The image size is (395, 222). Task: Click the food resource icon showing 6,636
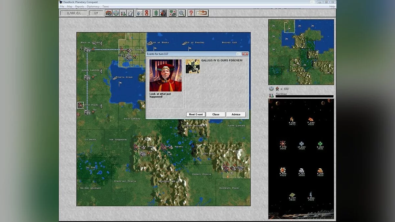[292, 119]
